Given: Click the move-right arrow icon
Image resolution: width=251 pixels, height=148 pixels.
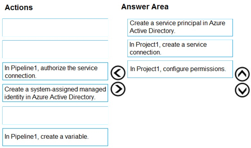Looking at the screenshot, I should click(118, 89).
